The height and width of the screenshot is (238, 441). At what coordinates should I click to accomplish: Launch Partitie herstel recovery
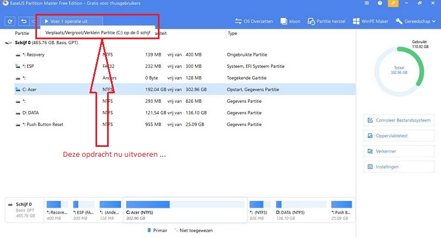[x=326, y=22]
